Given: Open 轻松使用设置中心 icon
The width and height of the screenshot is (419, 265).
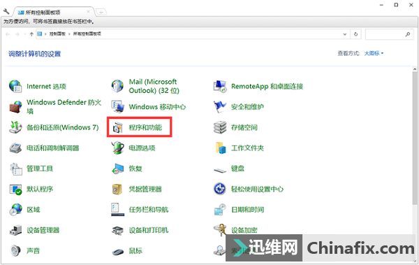Looking at the screenshot, I should (220, 189).
